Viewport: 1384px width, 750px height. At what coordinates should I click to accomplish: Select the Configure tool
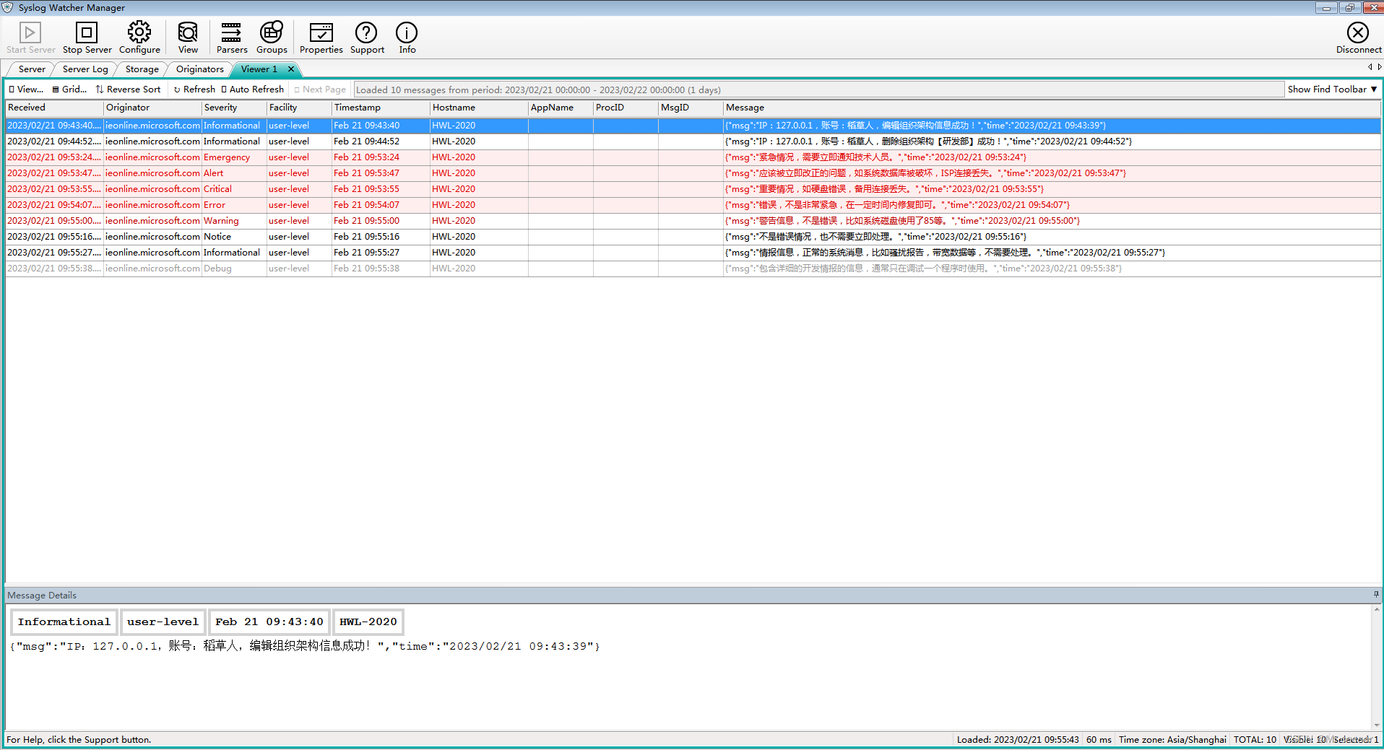[139, 38]
